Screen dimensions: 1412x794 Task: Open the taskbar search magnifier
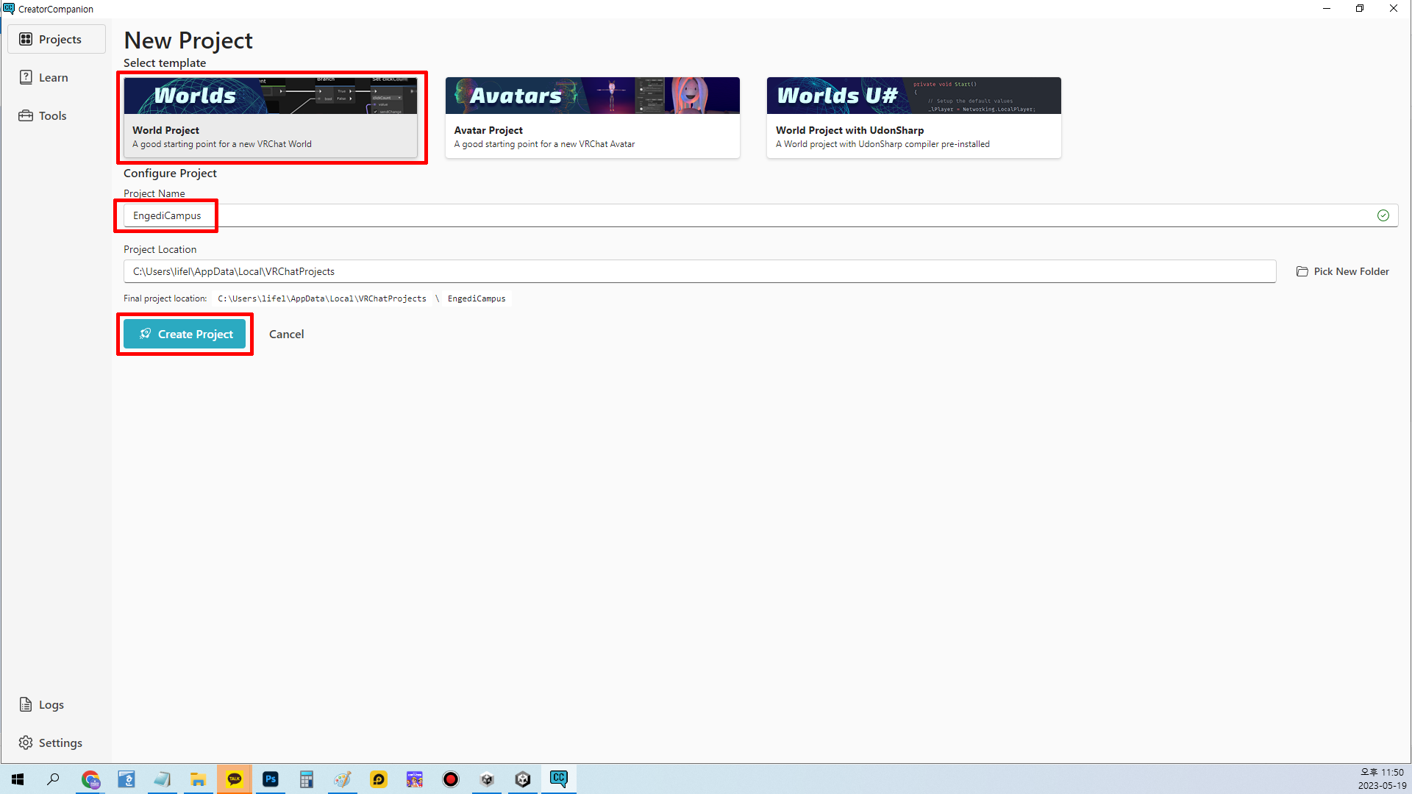coord(53,779)
